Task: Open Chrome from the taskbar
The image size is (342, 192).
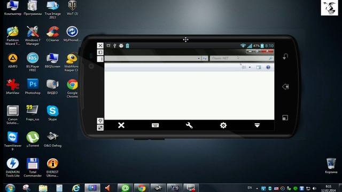Action: click(142, 188)
